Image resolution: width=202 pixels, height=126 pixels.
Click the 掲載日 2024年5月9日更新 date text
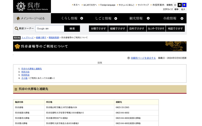coord(172,58)
